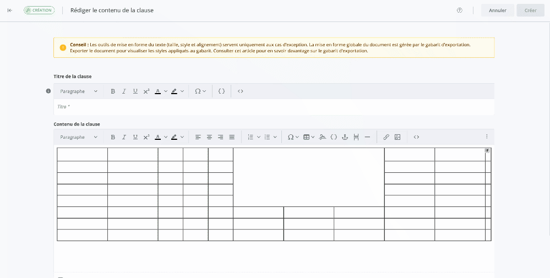
Task: Justify the text
Action: pyautogui.click(x=232, y=137)
